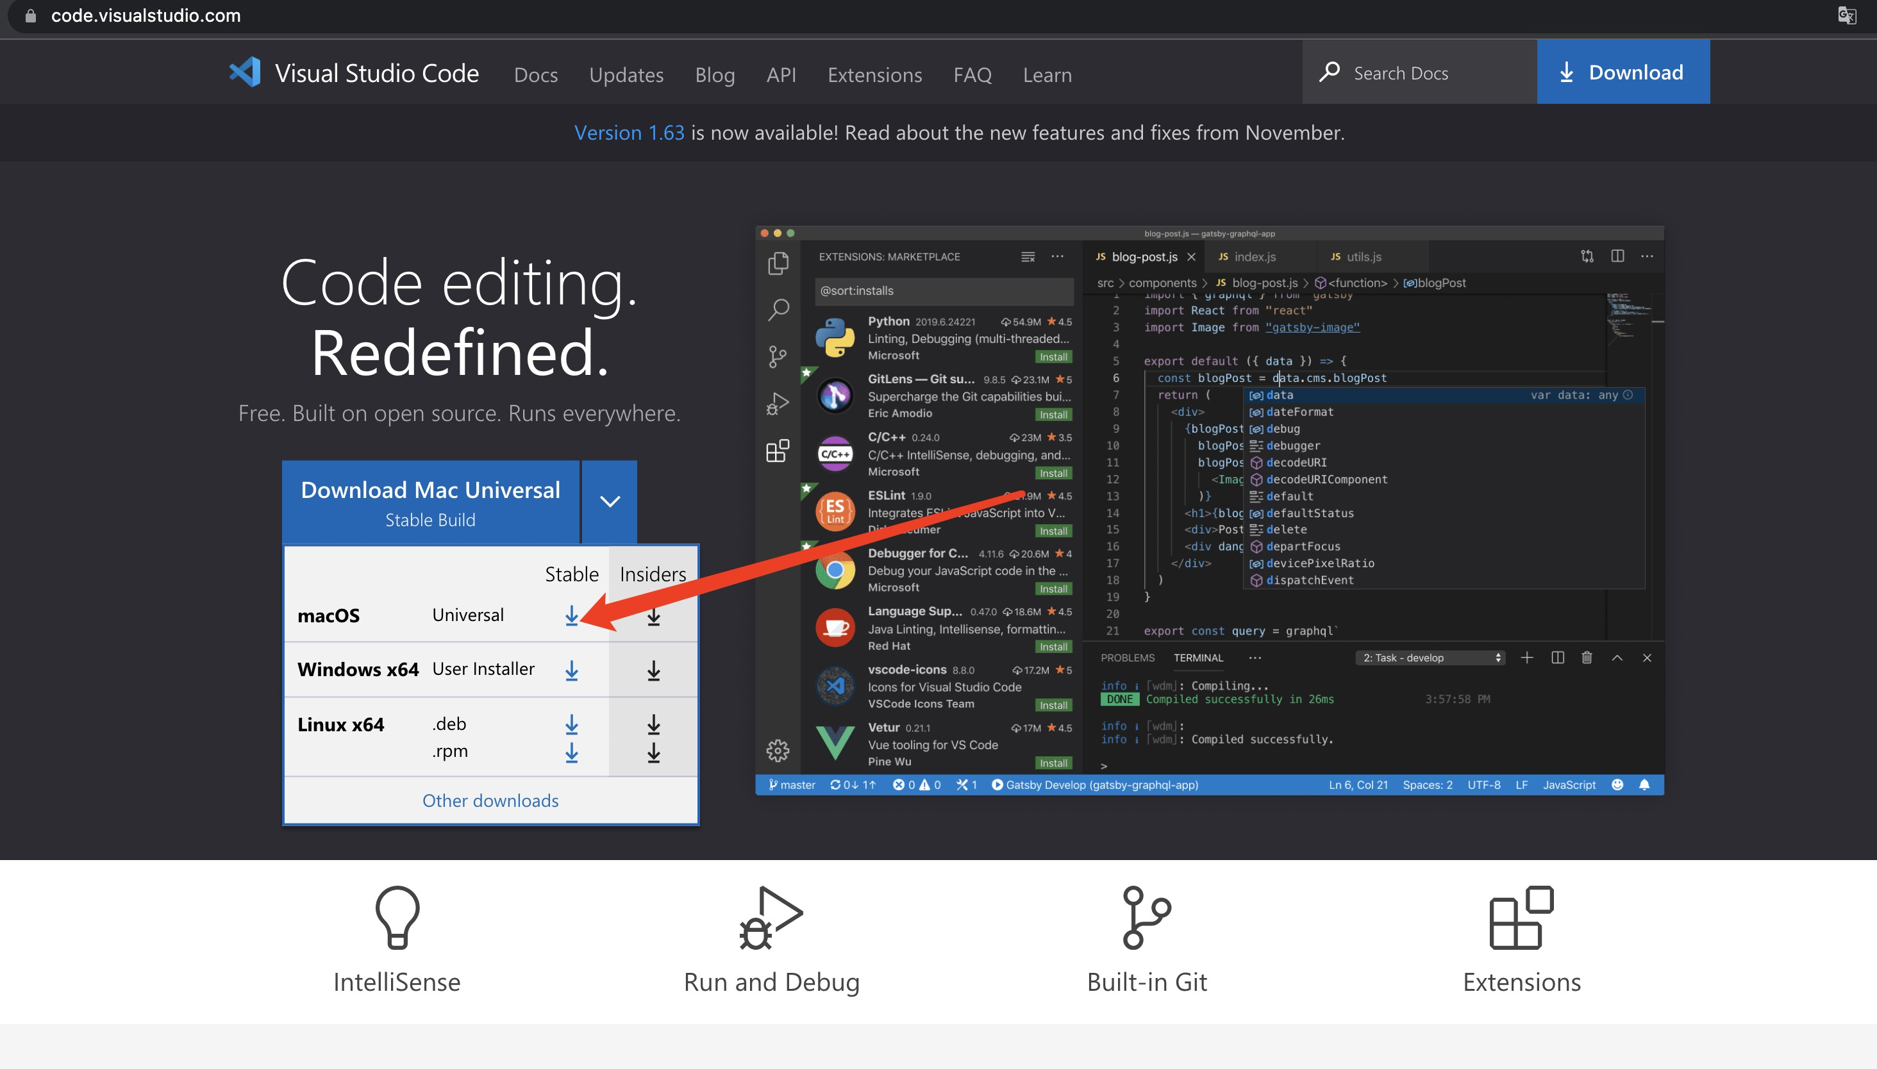Click the lock icon beside the URL

(x=30, y=15)
